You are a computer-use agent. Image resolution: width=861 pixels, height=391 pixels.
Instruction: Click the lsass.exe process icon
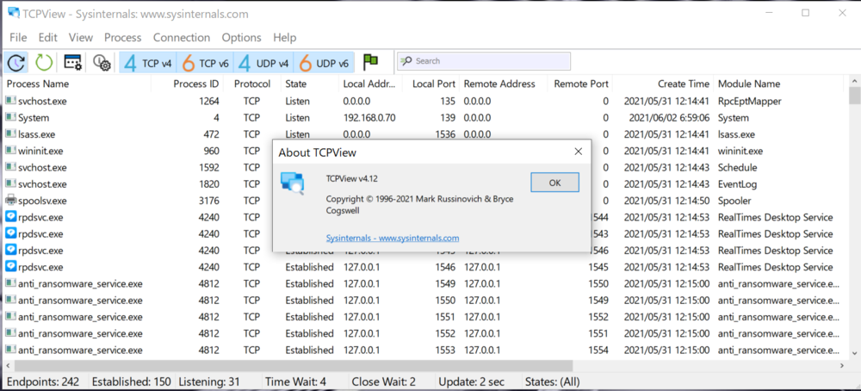coord(11,134)
